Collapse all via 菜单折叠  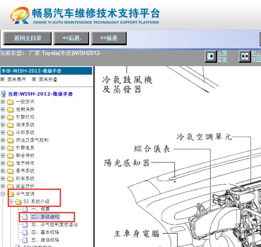coord(48,79)
